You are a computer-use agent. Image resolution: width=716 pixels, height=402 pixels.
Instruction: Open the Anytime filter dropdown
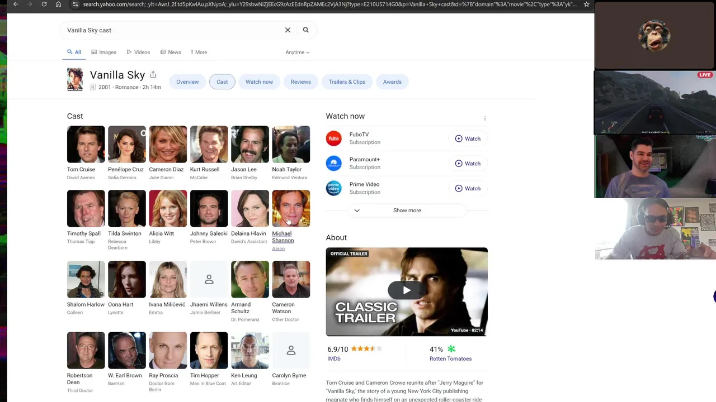(297, 52)
